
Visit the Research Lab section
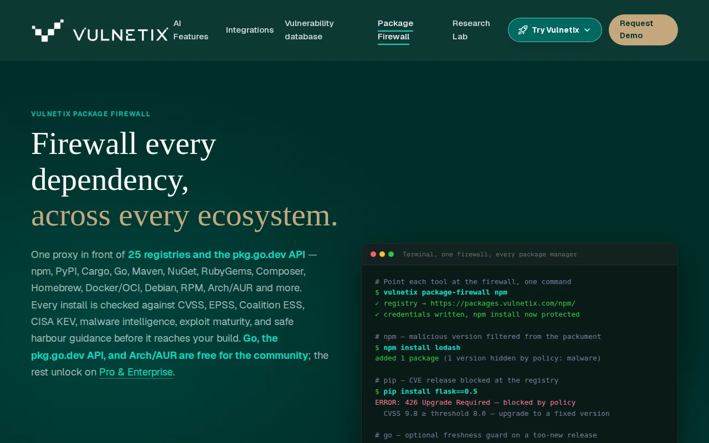[x=471, y=30]
